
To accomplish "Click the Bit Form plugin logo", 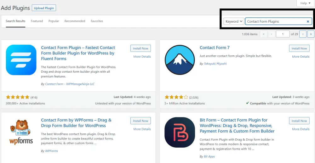I will tap(180, 132).
